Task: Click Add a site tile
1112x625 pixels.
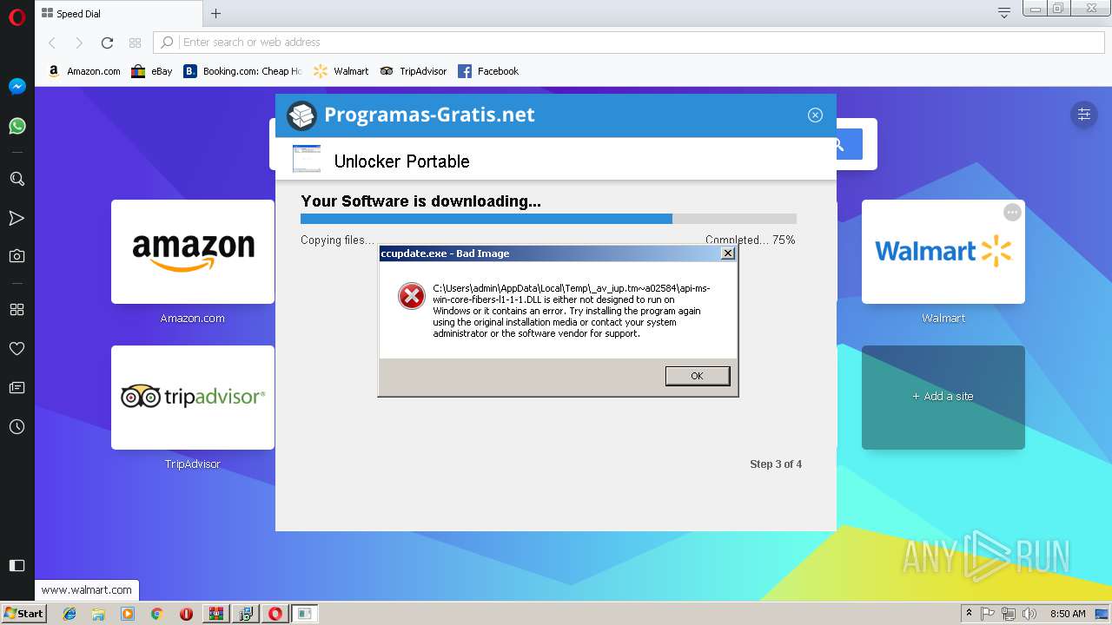Action: 943,397
